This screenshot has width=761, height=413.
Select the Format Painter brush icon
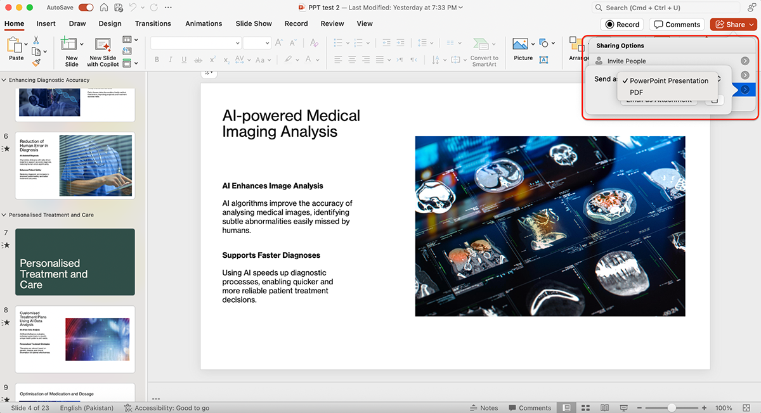pos(36,63)
